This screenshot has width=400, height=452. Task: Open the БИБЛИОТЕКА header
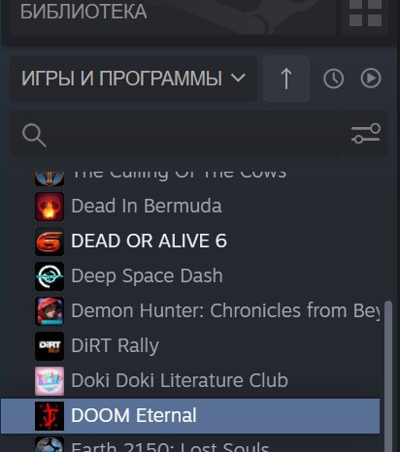(x=83, y=12)
